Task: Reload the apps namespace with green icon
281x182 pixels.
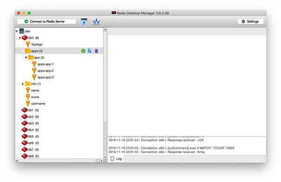Action: pyautogui.click(x=83, y=51)
